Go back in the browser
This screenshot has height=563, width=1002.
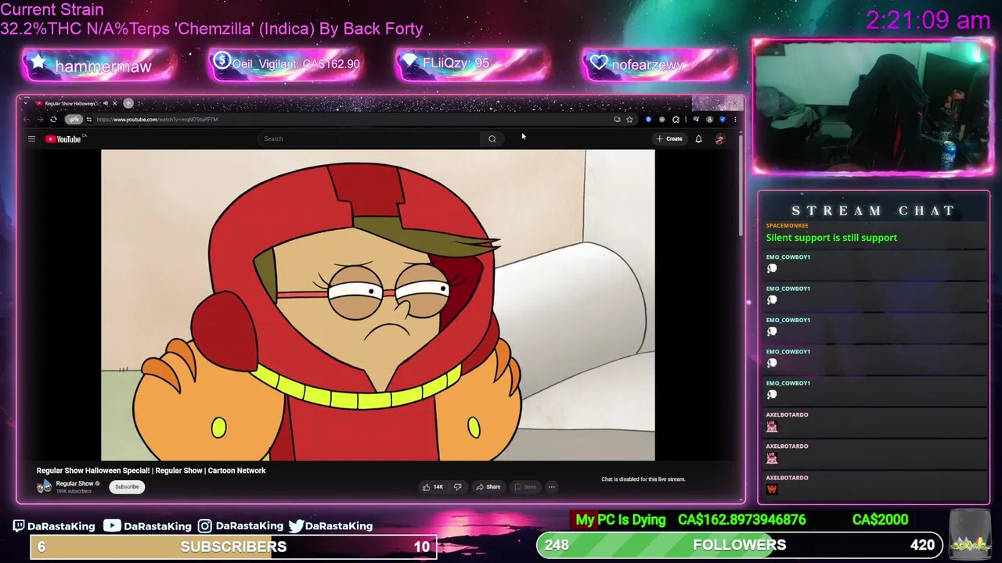[27, 120]
